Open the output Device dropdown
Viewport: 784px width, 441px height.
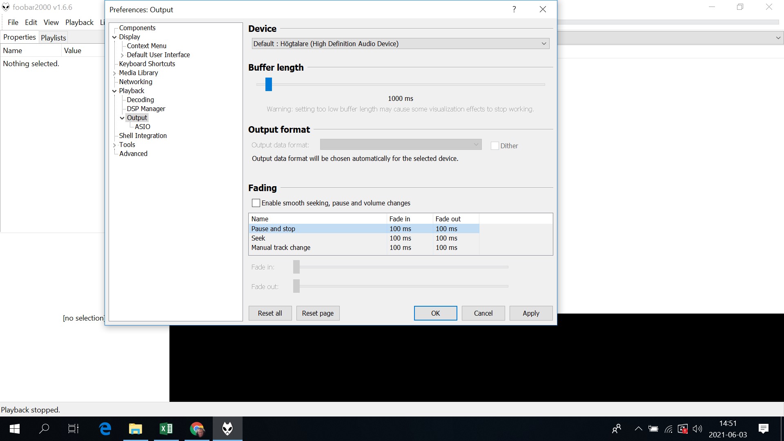[x=400, y=44]
